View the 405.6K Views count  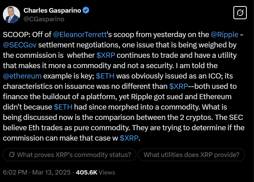95,172
